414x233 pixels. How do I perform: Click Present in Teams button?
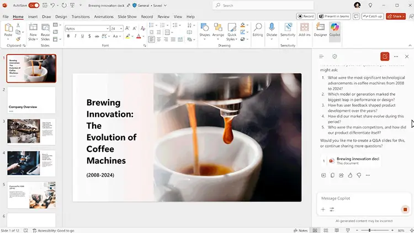click(x=334, y=17)
